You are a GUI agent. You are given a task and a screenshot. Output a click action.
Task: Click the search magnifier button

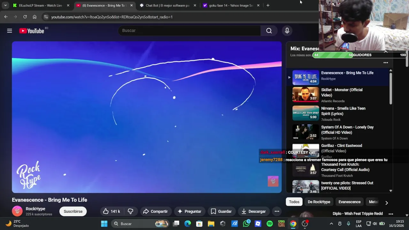click(269, 31)
